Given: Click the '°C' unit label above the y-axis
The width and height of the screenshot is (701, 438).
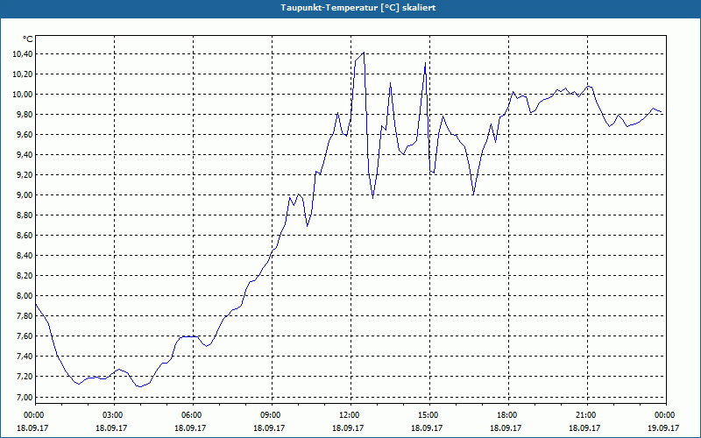Looking at the screenshot, I should coord(28,39).
